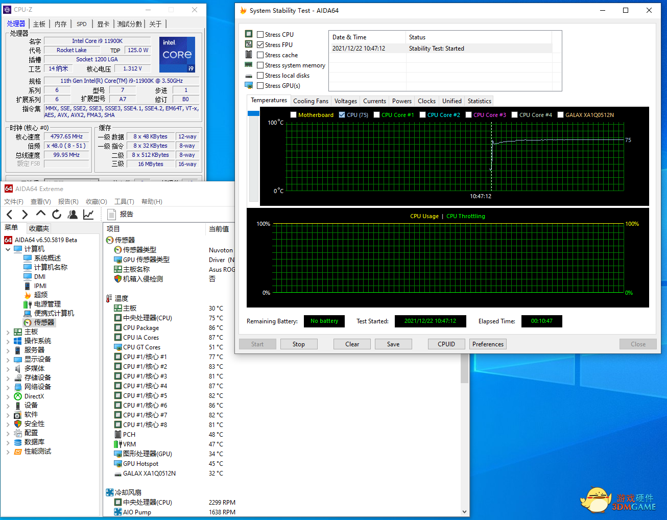Click the blue graph selector bar beside temperature chart

(x=253, y=113)
